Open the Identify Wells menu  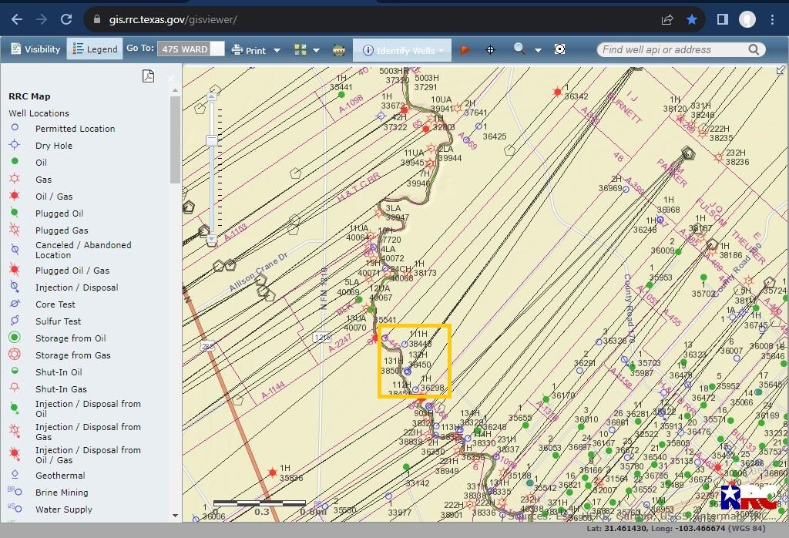click(405, 50)
